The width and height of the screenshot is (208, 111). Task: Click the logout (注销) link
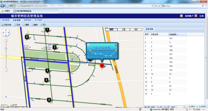(201, 16)
